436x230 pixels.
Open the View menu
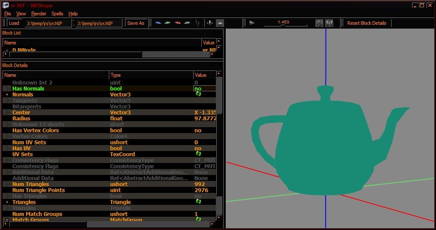tap(21, 14)
